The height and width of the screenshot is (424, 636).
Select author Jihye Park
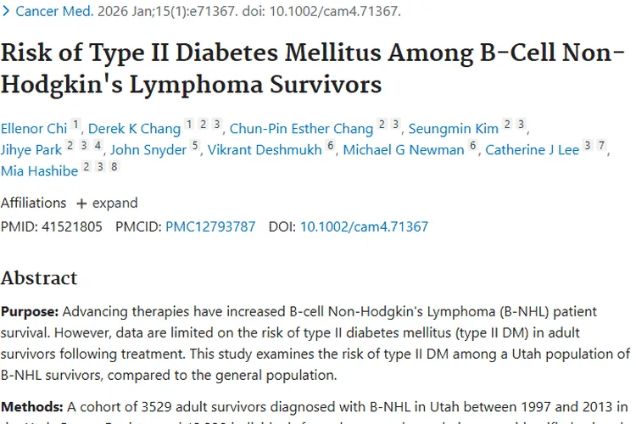31,150
